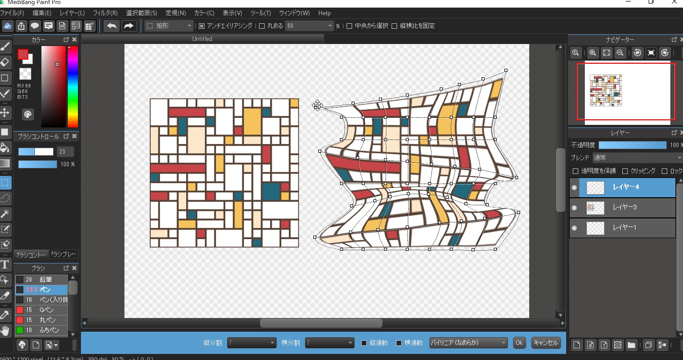This screenshot has height=360, width=683.
Task: Click the brush size slider bar
Action: (x=36, y=152)
